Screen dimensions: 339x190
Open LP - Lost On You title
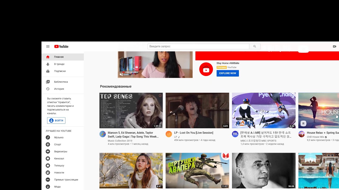pos(194,133)
